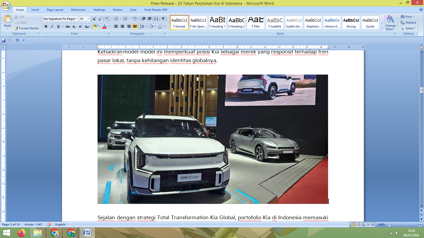Toggle Subscript formatting

74,26
